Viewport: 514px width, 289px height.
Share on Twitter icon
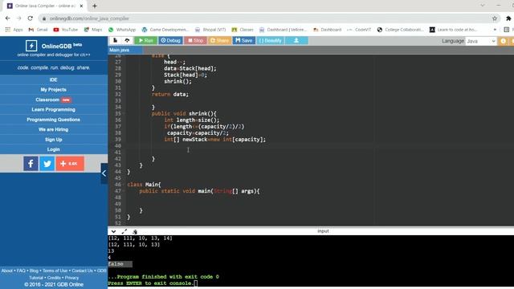47,164
